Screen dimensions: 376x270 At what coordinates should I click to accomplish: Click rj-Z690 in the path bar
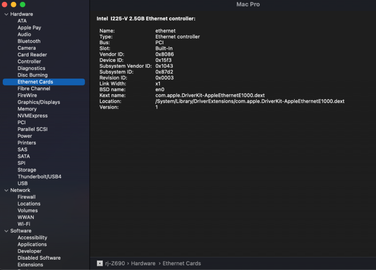(x=115, y=263)
